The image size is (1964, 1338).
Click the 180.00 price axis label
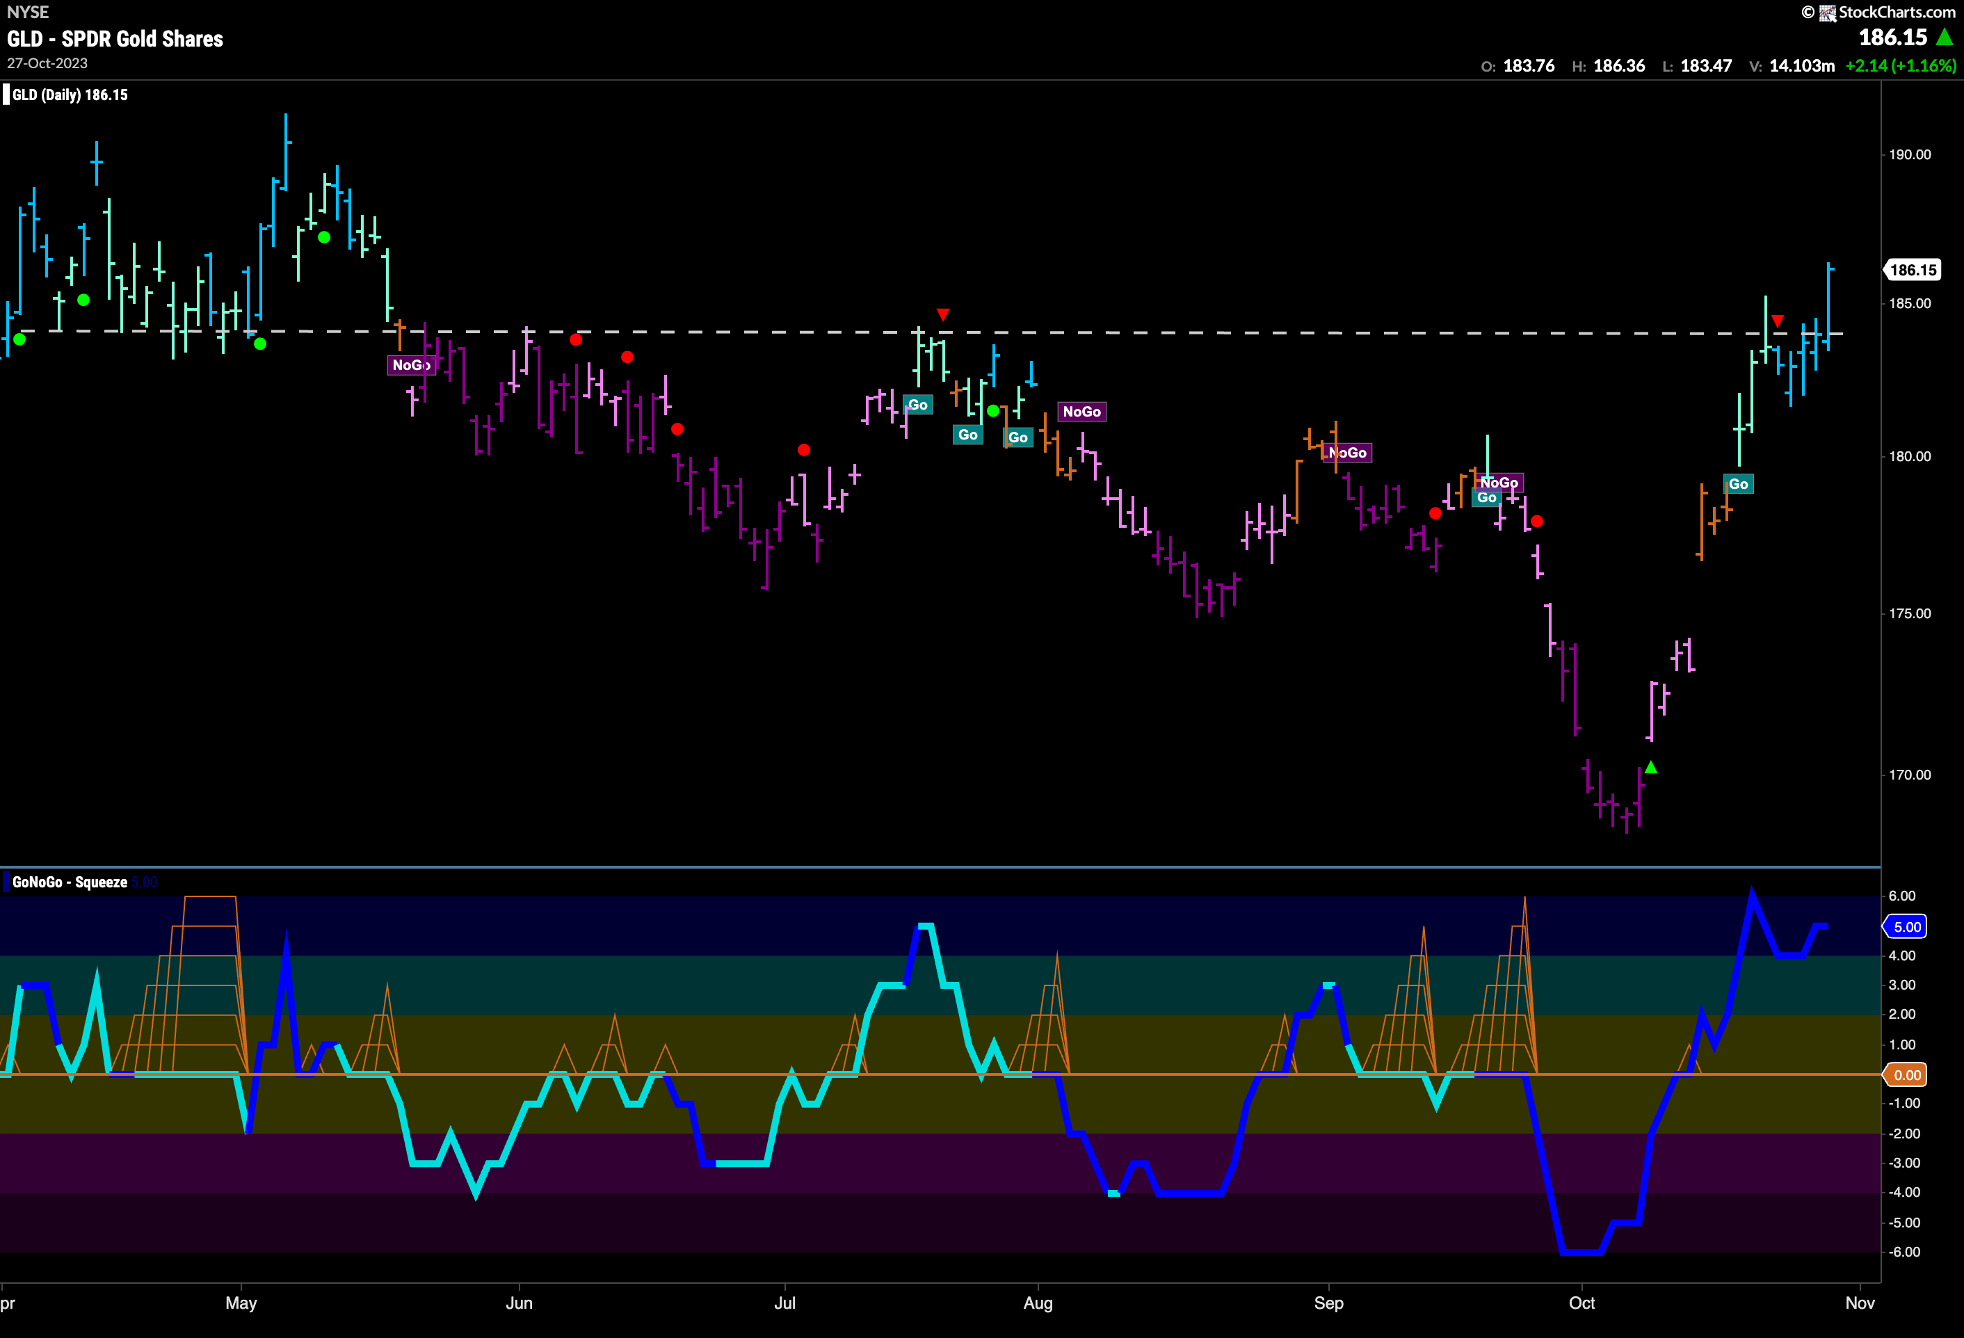(1910, 456)
